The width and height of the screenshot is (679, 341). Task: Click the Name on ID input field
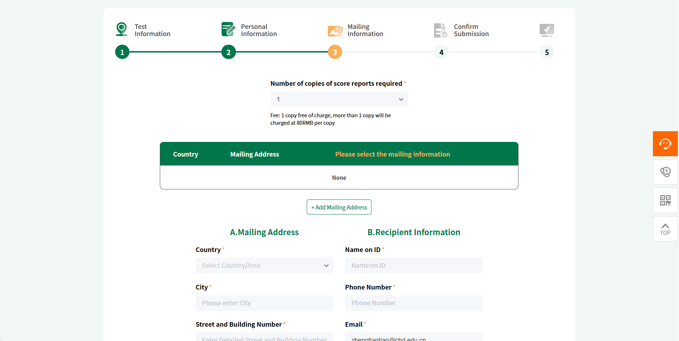(413, 266)
